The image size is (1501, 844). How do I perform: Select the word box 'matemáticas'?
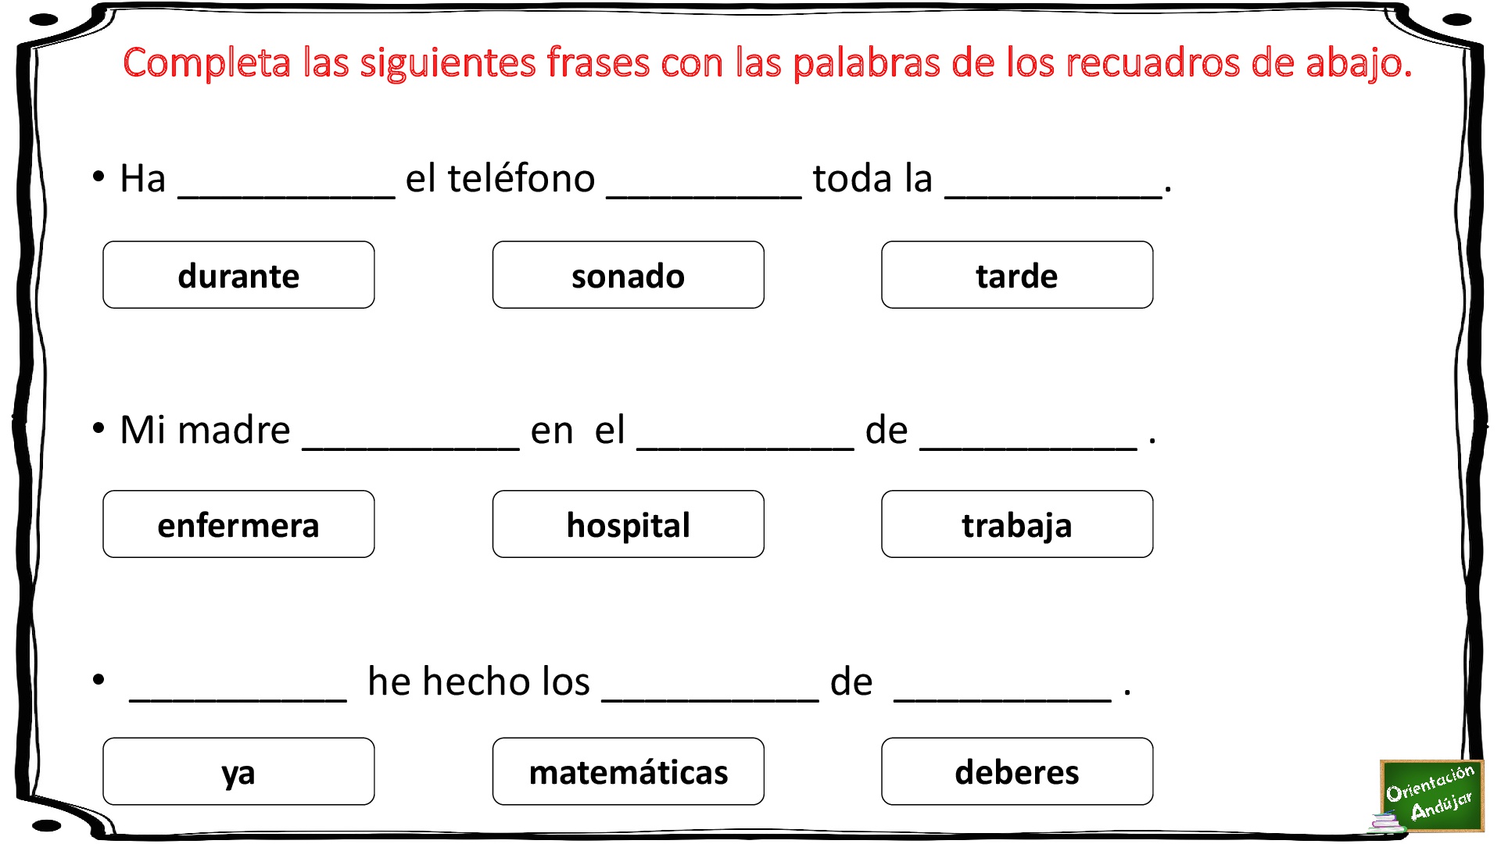coord(628,771)
